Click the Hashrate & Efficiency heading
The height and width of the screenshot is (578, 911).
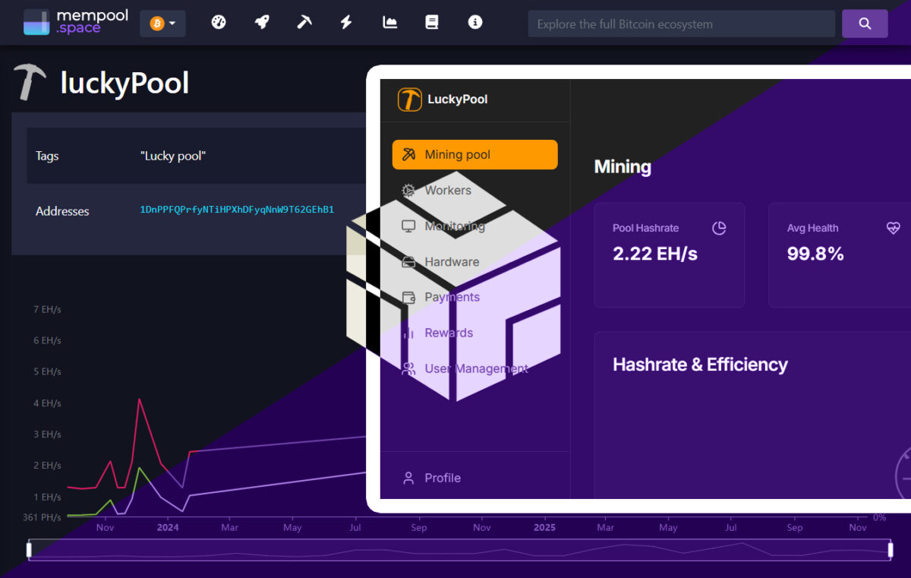tap(700, 365)
